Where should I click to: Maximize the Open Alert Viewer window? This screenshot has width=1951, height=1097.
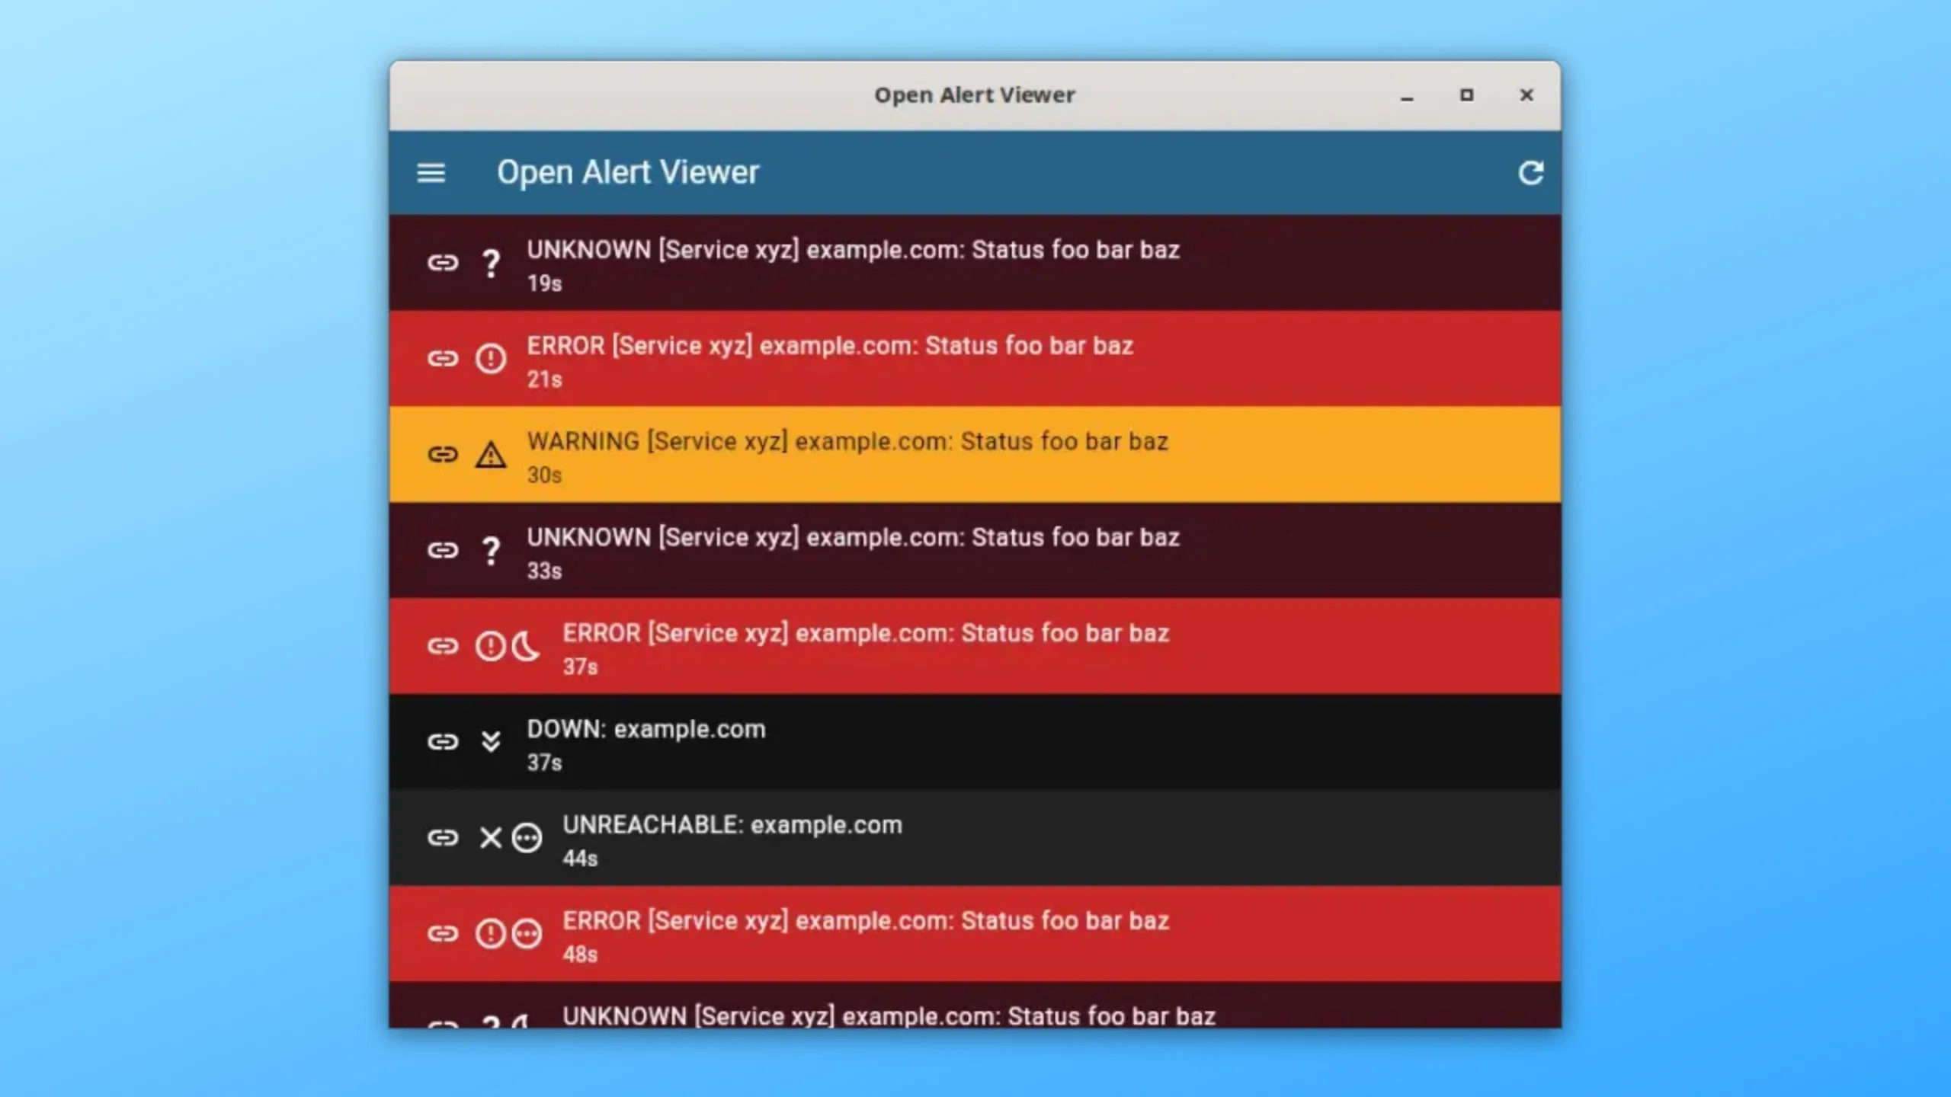(x=1466, y=95)
